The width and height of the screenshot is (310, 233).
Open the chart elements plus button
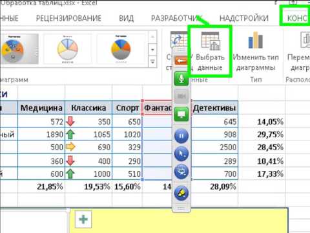click(83, 219)
